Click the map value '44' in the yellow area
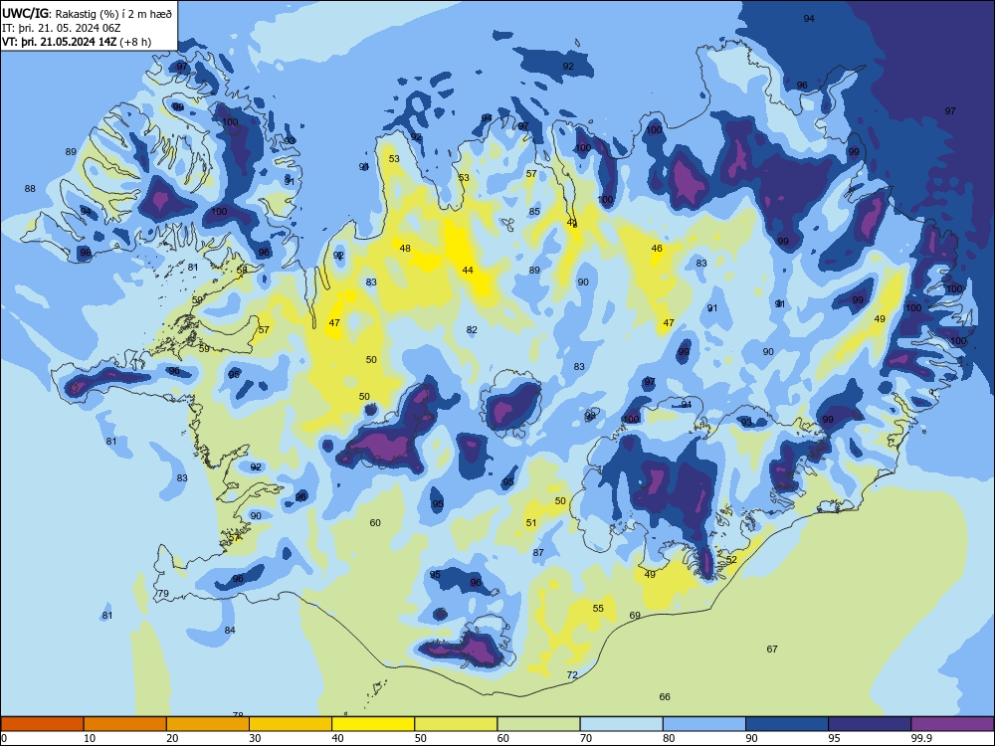Viewport: 995px width, 746px height. 468,271
